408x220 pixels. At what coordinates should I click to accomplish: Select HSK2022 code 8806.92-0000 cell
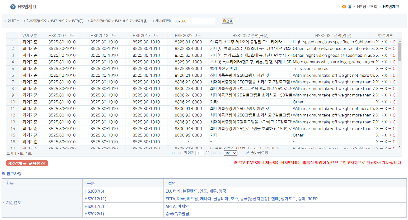coord(188,115)
